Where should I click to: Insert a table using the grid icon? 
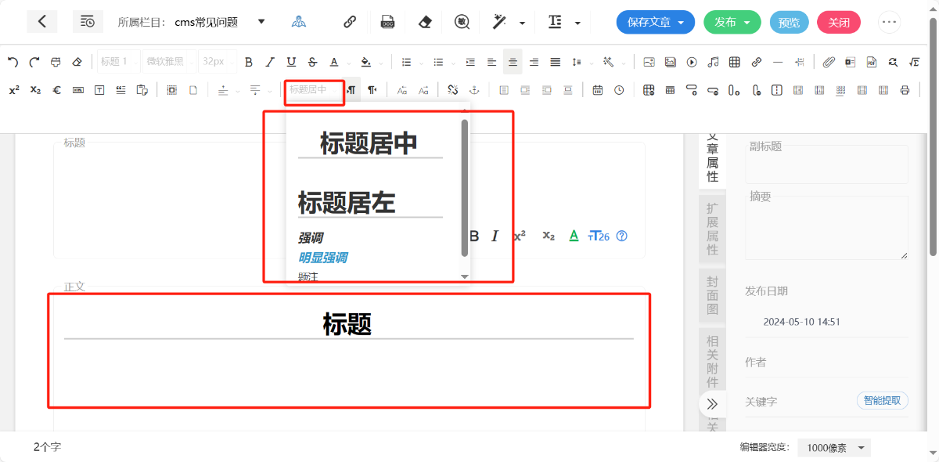click(x=735, y=62)
